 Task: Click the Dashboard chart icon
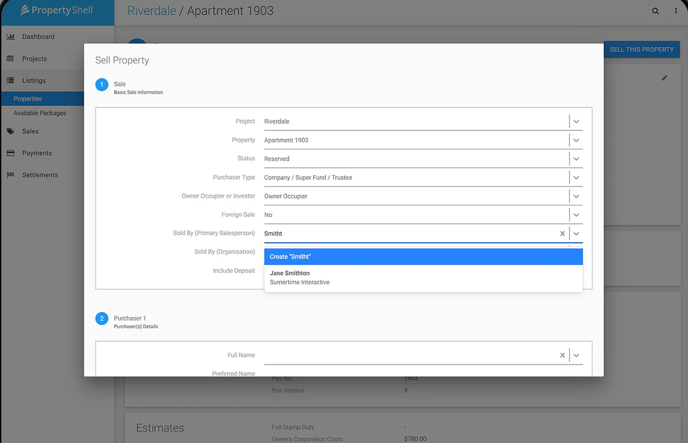[x=11, y=37]
